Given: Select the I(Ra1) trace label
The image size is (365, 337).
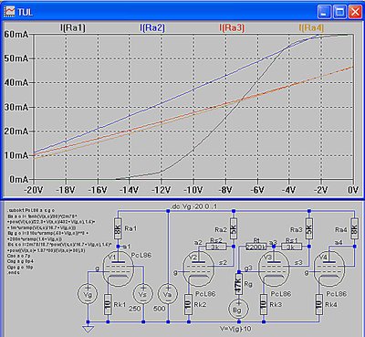Looking at the screenshot, I should click(73, 27).
